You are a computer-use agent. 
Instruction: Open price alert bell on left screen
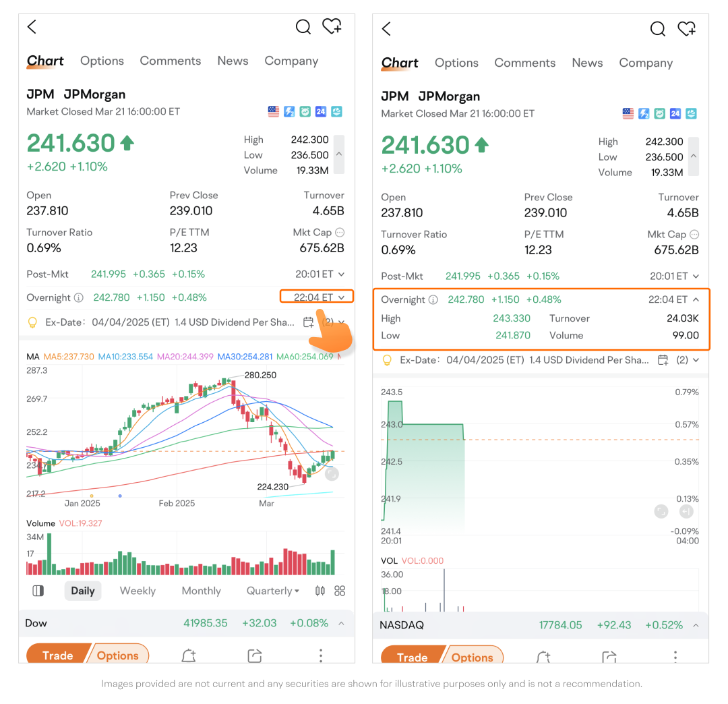click(188, 655)
